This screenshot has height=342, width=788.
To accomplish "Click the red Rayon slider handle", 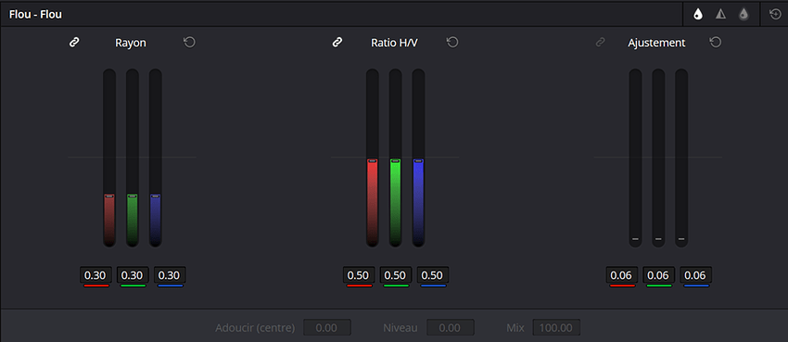I will click(x=109, y=196).
